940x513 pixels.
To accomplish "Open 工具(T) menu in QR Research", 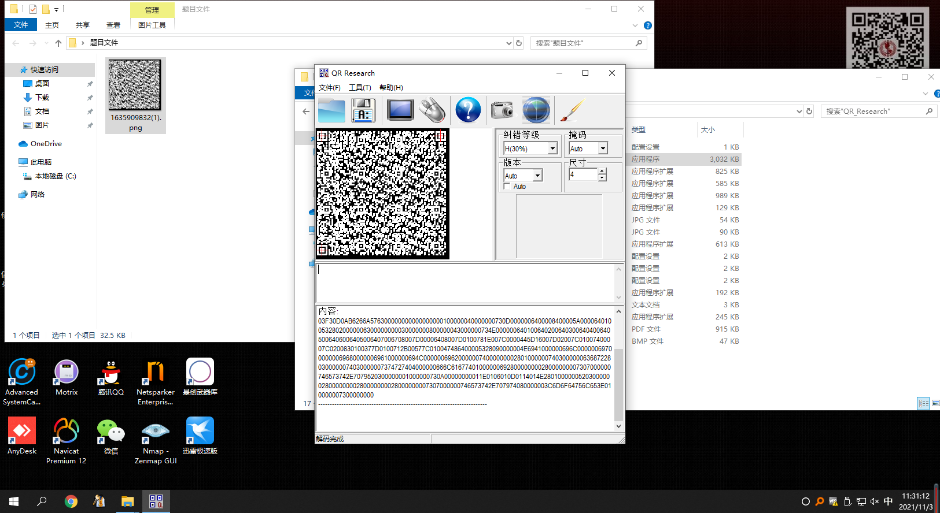I will [360, 88].
